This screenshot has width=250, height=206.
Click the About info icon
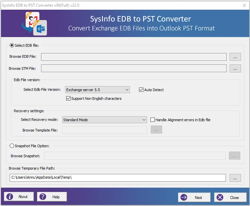tap(10, 197)
